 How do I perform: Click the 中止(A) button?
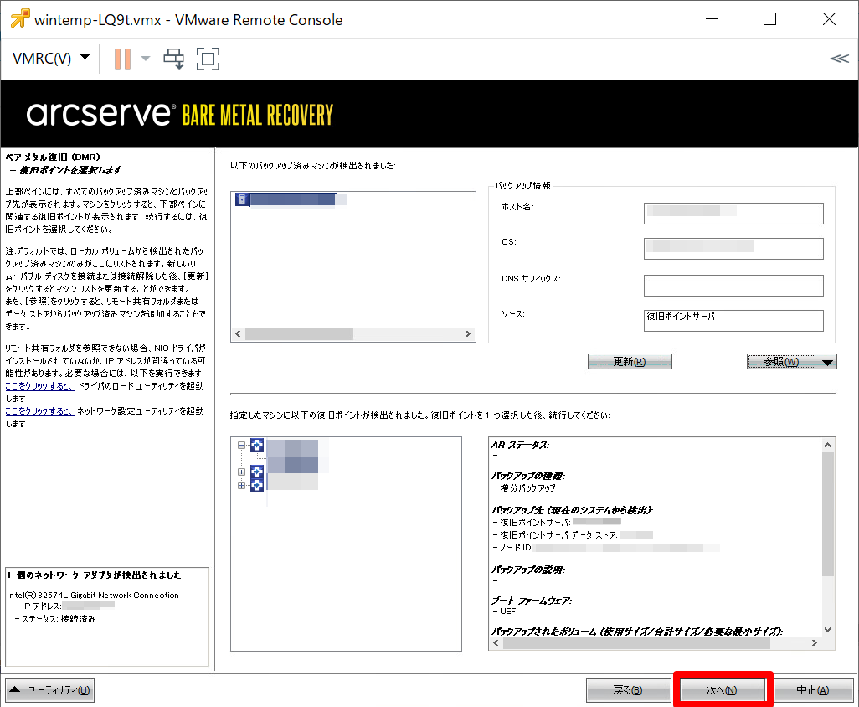(814, 690)
